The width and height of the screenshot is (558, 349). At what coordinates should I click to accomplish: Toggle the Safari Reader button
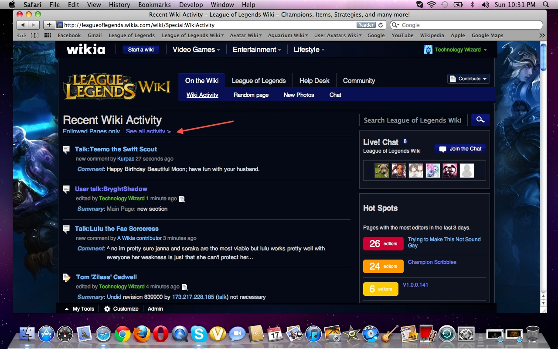pyautogui.click(x=366, y=25)
